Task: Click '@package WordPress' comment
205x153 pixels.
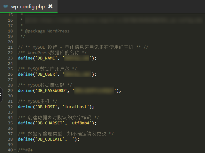Action: (47, 31)
